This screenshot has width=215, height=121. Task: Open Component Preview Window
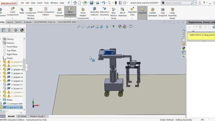31,13
